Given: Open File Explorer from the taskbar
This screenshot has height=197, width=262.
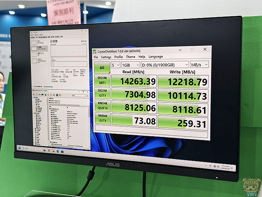Looking at the screenshot, I should point(54,151).
